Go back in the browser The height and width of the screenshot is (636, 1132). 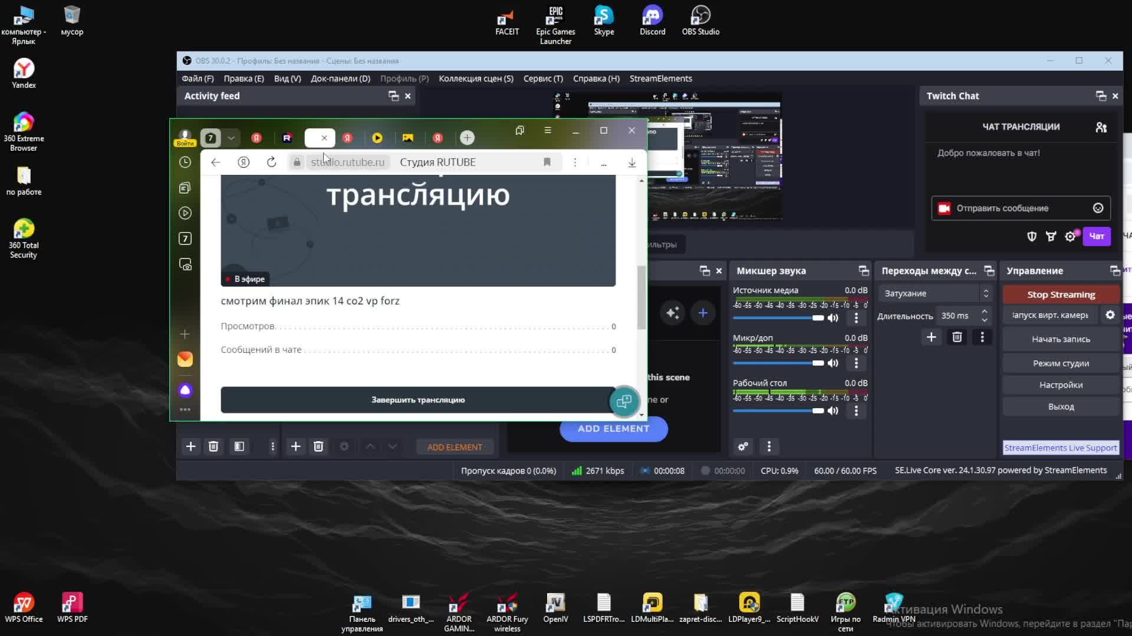coord(215,162)
